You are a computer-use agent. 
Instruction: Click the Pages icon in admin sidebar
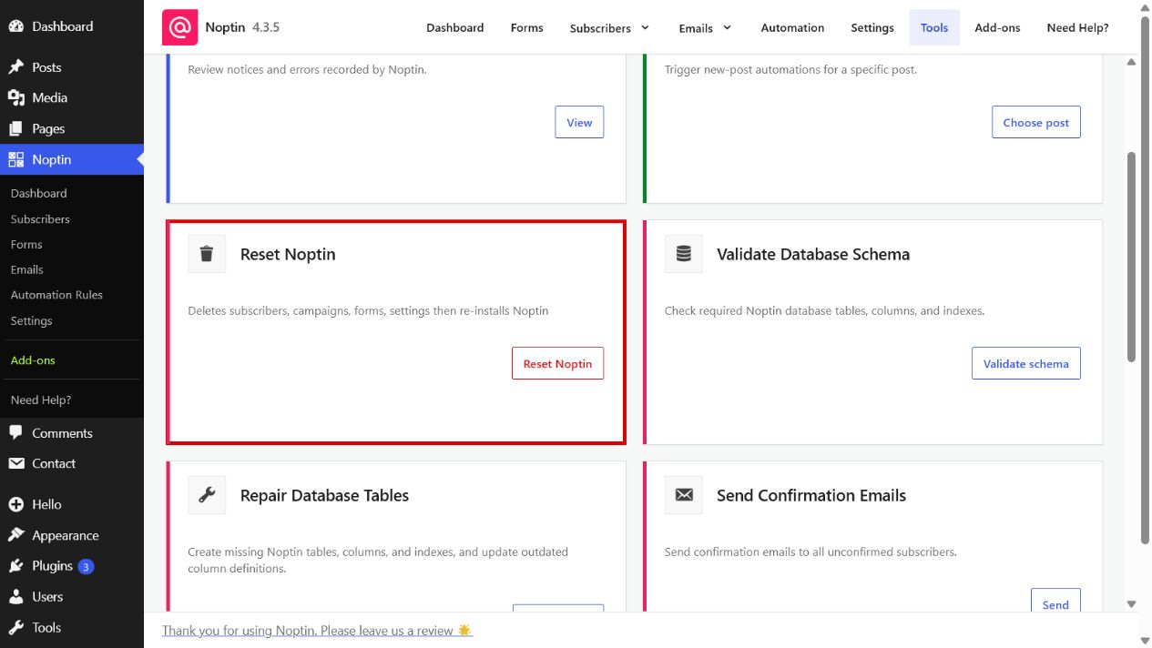pyautogui.click(x=16, y=128)
